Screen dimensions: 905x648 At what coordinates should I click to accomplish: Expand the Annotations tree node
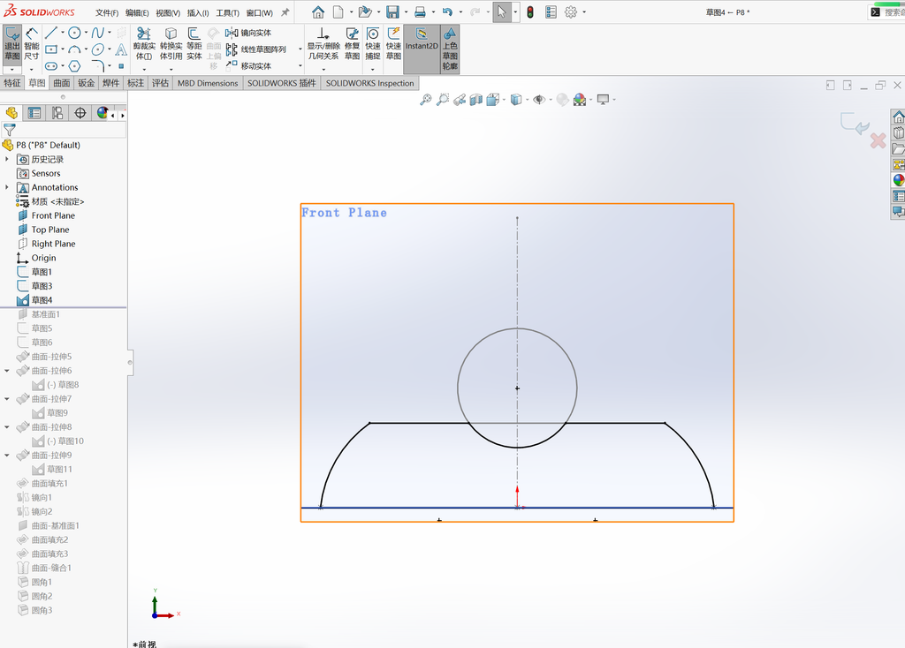tap(7, 187)
